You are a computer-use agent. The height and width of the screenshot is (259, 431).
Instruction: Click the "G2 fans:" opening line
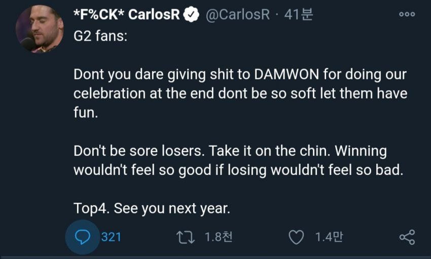click(x=101, y=37)
